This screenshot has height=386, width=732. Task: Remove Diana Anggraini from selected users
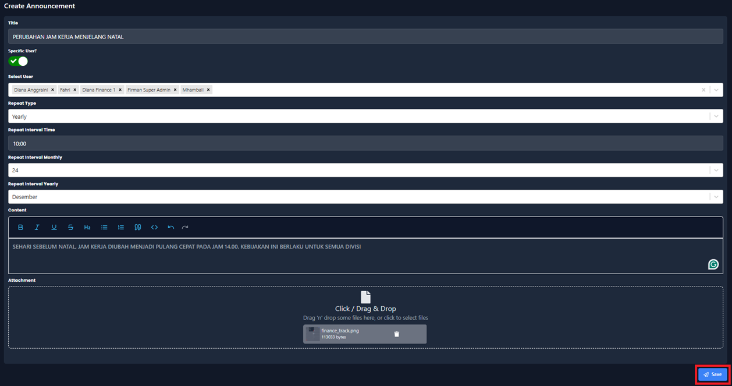[52, 90]
